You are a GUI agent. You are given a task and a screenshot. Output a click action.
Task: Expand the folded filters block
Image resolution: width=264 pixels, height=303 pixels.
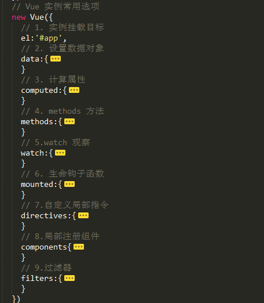click(x=69, y=278)
